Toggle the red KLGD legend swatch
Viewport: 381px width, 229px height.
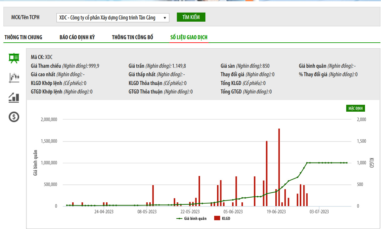click(x=217, y=218)
